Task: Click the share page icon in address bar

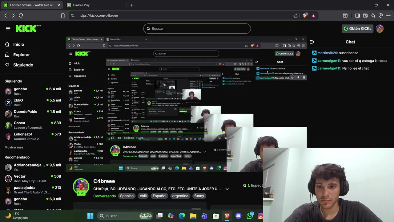Action: pos(295,15)
